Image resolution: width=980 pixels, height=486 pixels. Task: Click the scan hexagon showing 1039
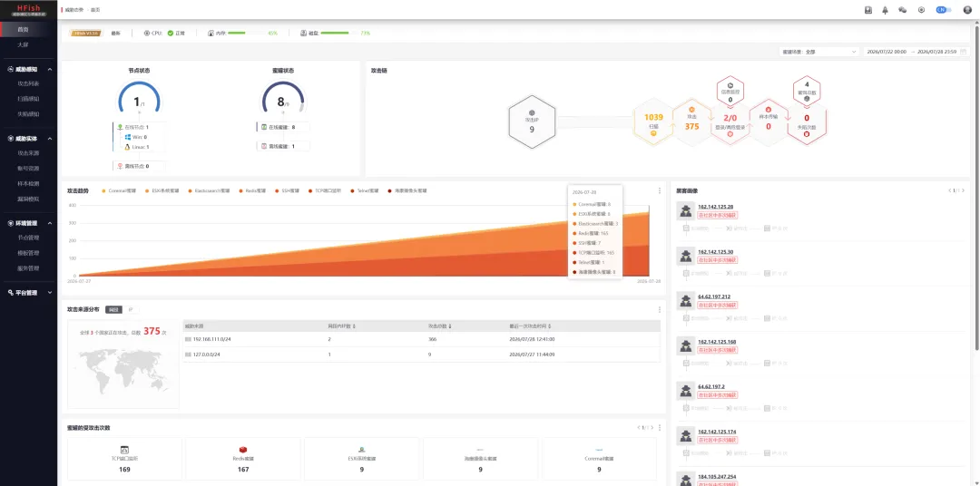tap(653, 121)
